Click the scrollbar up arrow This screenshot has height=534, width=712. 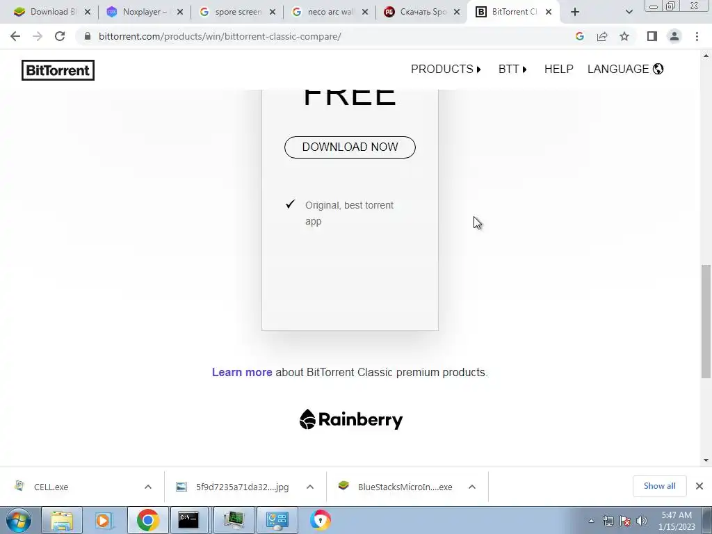tap(706, 56)
